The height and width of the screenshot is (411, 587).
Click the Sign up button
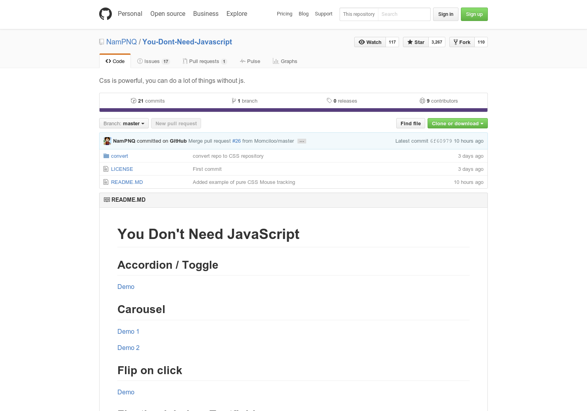[474, 14]
